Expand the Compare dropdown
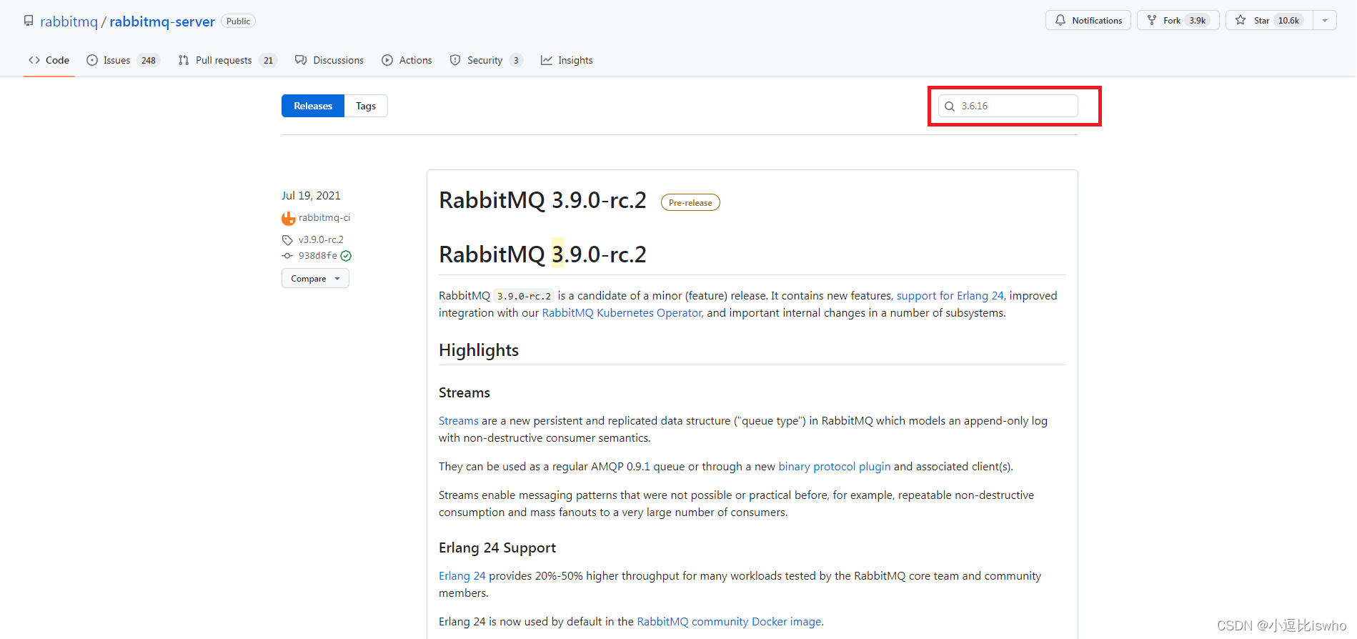Viewport: 1357px width, 639px height. [x=315, y=278]
